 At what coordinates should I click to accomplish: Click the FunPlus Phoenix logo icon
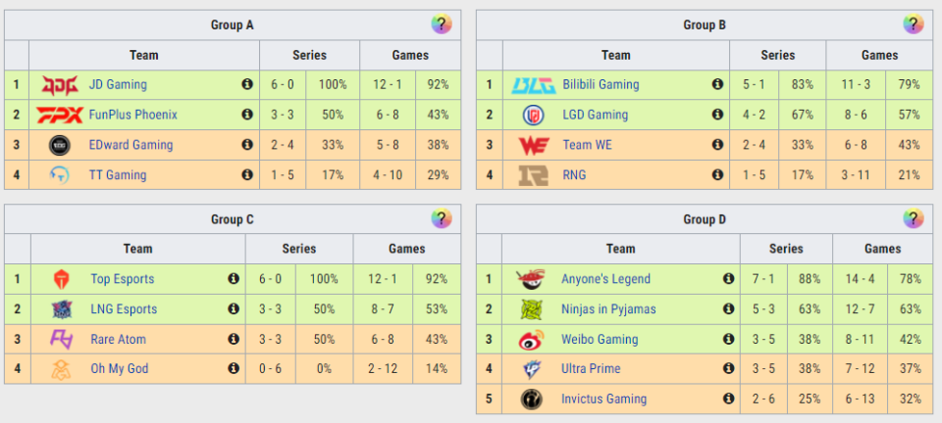pos(60,115)
